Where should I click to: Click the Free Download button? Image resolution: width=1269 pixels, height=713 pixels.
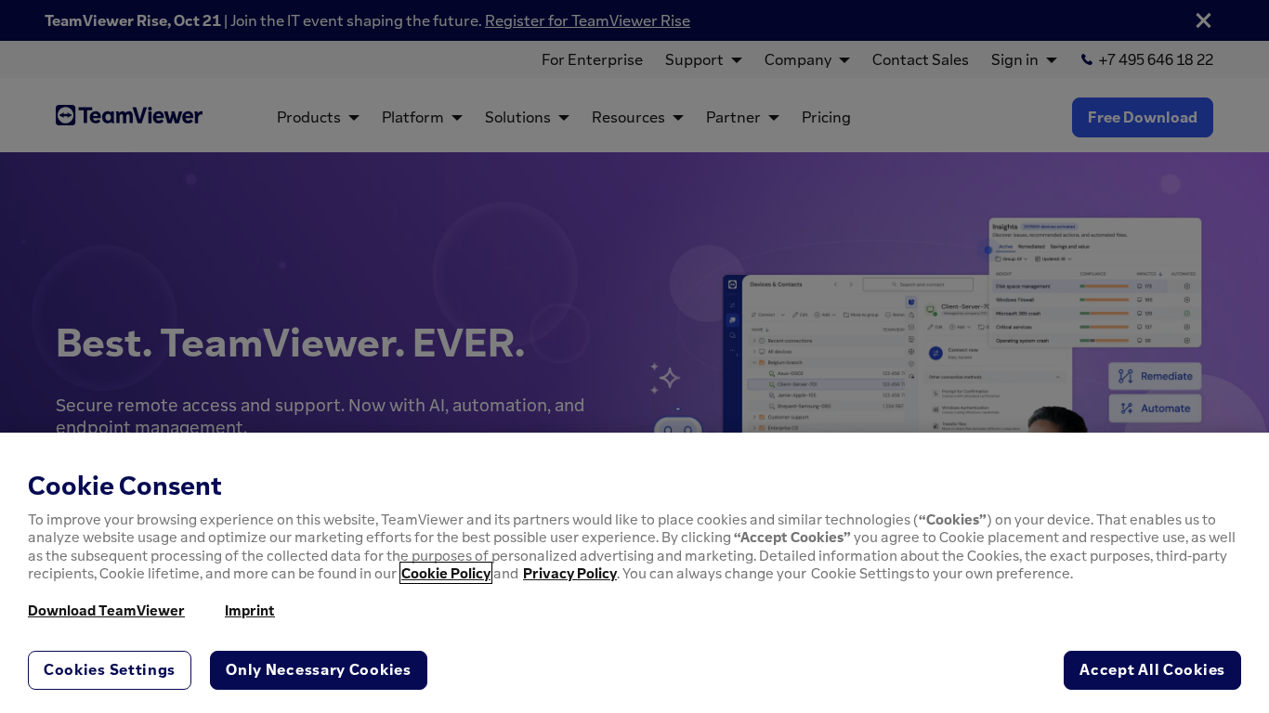click(1143, 117)
